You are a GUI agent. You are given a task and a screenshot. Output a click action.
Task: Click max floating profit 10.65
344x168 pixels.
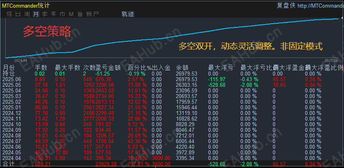(x=279, y=85)
